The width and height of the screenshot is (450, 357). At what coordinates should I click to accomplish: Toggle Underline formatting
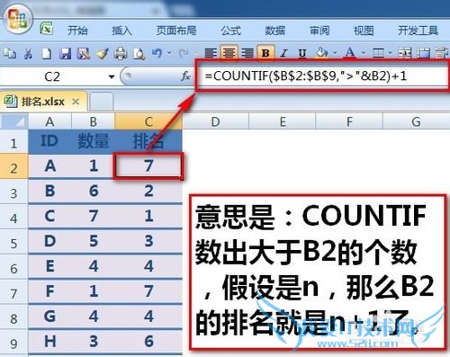pyautogui.click(x=302, y=53)
